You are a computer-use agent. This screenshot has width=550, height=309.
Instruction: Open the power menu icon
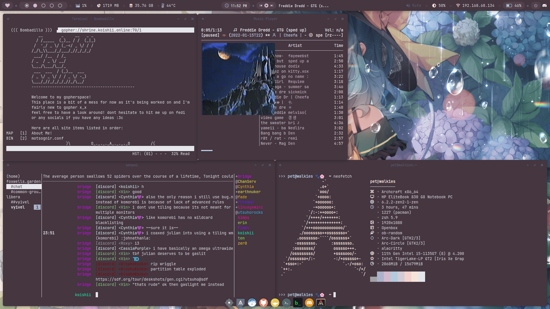pyautogui.click(x=536, y=5)
